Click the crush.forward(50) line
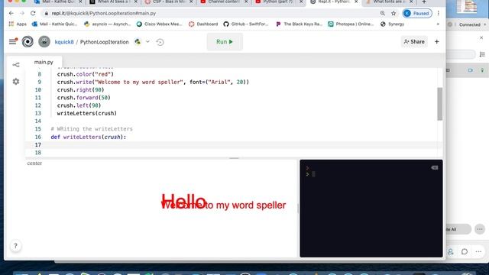Viewport: 489px width, 275px height. (83, 98)
